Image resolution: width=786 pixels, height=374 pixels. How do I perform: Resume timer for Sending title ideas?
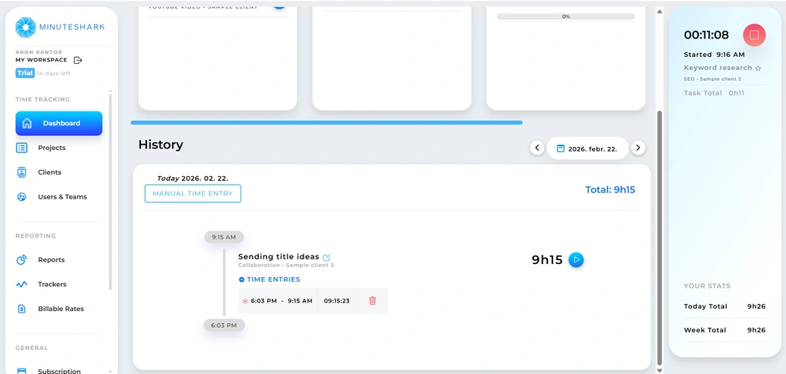point(576,260)
